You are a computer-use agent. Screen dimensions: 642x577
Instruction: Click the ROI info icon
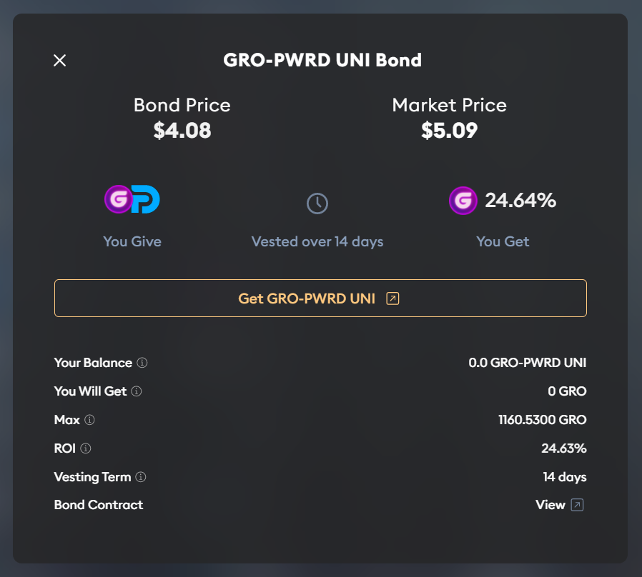point(86,448)
